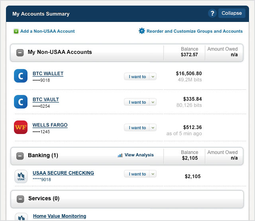Screen dimensions: 255x221
Task: Open dropdown arrow in BTC WALLET row
Action: [x=153, y=77]
